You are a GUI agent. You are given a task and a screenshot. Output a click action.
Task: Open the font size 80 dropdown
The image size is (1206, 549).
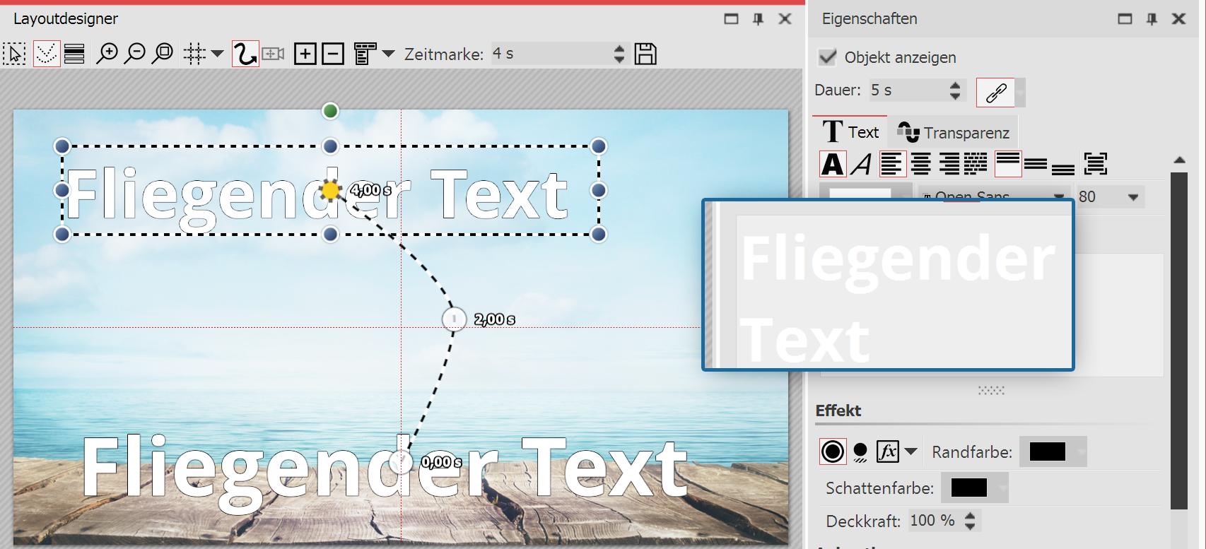pos(1133,197)
